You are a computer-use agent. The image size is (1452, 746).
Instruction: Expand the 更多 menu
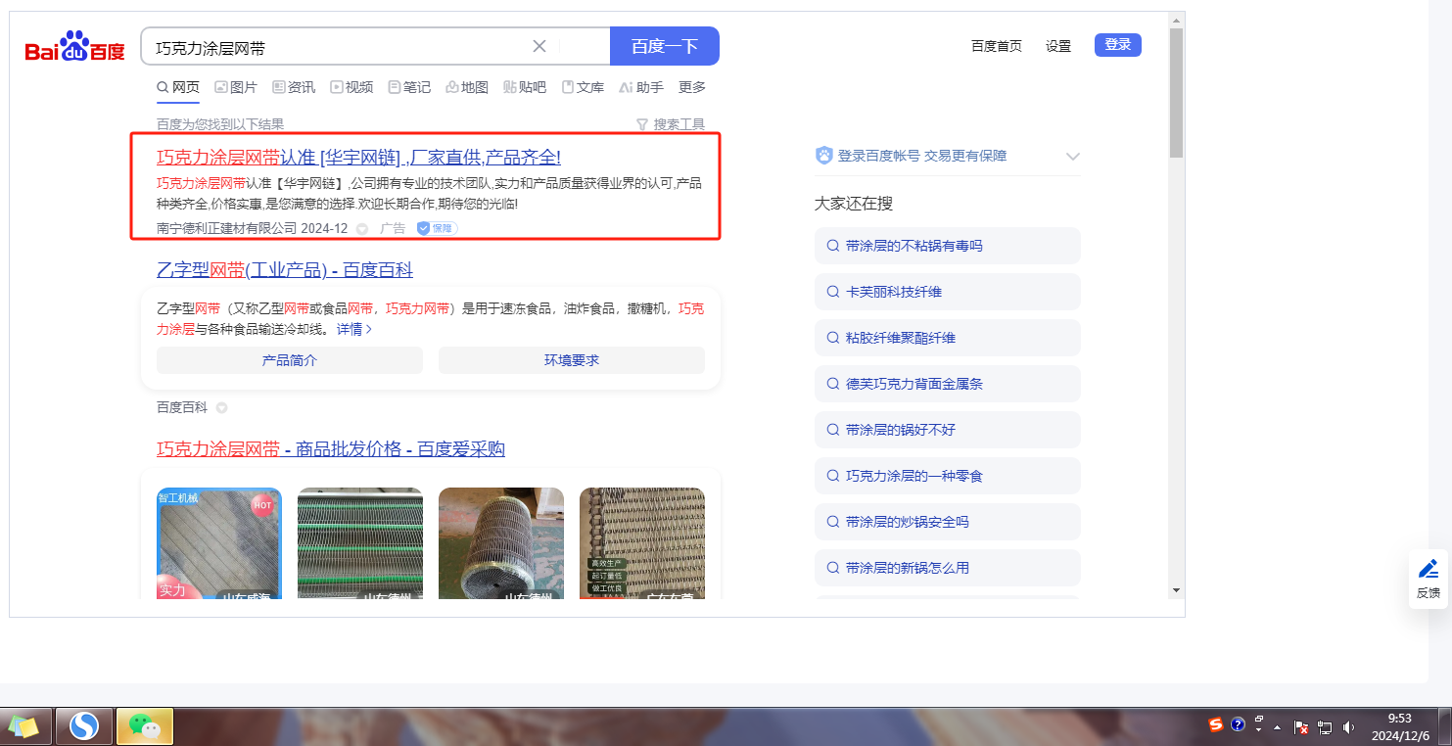coord(692,87)
